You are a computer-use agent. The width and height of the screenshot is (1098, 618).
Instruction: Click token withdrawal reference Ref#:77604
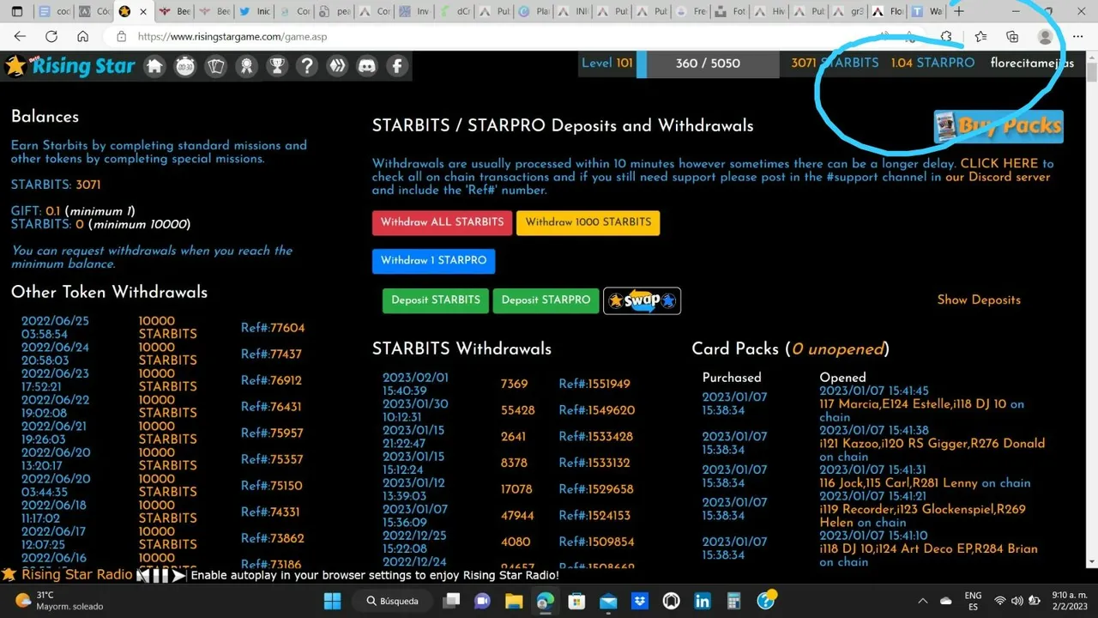(x=273, y=328)
